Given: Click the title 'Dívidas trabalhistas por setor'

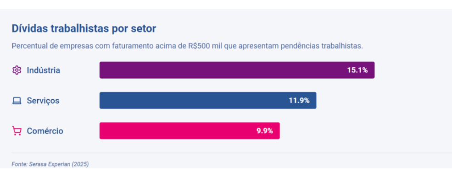Looking at the screenshot, I should tap(84, 28).
